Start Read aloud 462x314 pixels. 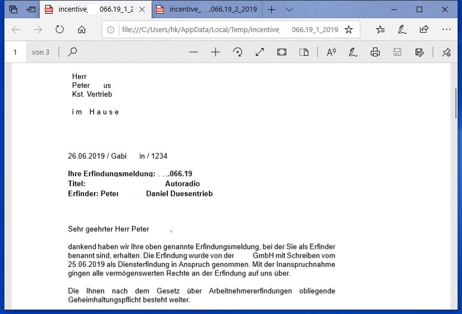point(331,52)
